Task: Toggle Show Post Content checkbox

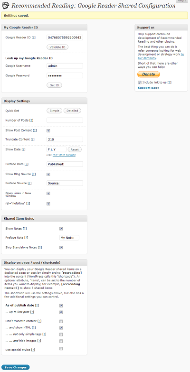Action: [x=48, y=130]
